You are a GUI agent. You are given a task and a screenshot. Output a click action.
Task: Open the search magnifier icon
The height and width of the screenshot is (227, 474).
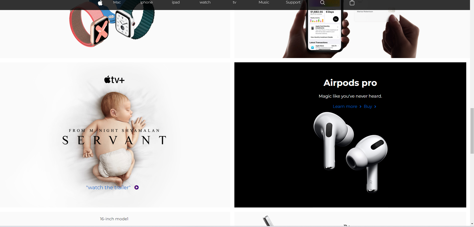(x=322, y=3)
